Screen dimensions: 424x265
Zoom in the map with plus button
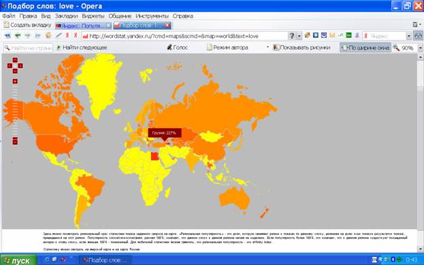click(x=15, y=82)
